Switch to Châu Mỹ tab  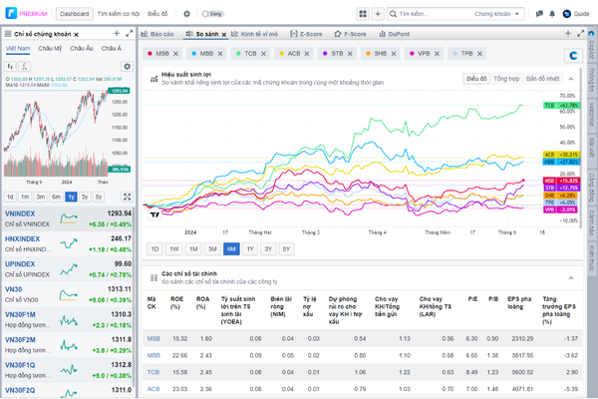pos(50,49)
